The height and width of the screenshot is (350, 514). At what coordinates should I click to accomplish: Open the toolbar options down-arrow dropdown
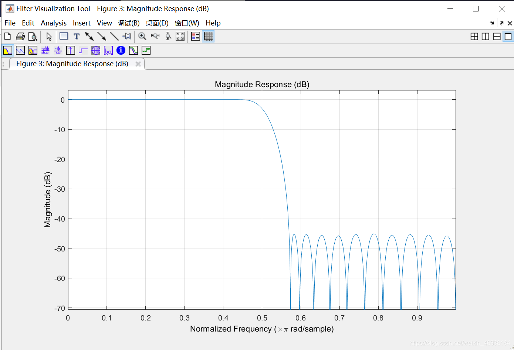coord(492,23)
